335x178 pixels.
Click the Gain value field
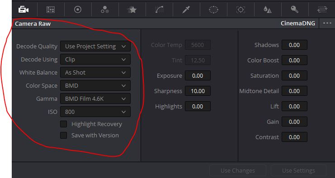tap(294, 122)
